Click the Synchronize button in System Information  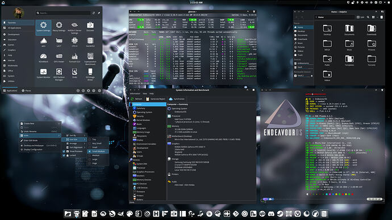coord(177,99)
